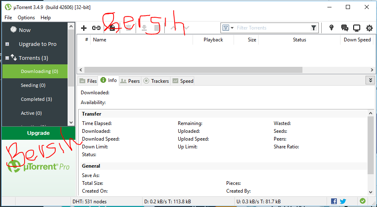Sort by Size column header
The height and width of the screenshot is (207, 377).
(x=246, y=40)
